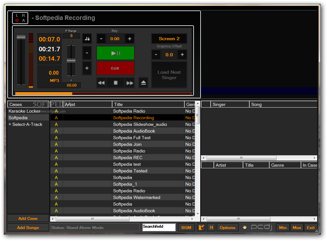The image size is (327, 241).
Task: Decrease Key with the minus button
Action: coord(101,39)
